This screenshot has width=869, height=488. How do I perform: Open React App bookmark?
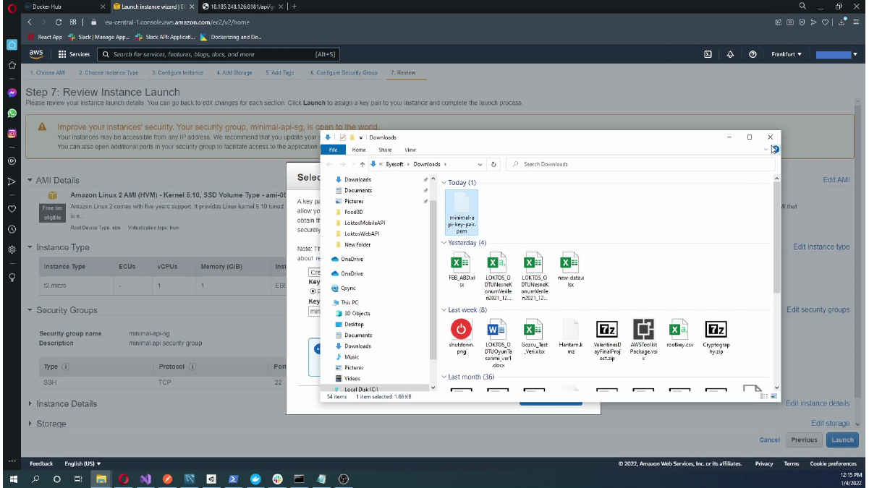(x=45, y=37)
